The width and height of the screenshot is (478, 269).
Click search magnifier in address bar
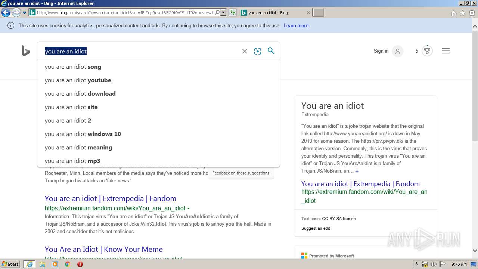(x=217, y=12)
